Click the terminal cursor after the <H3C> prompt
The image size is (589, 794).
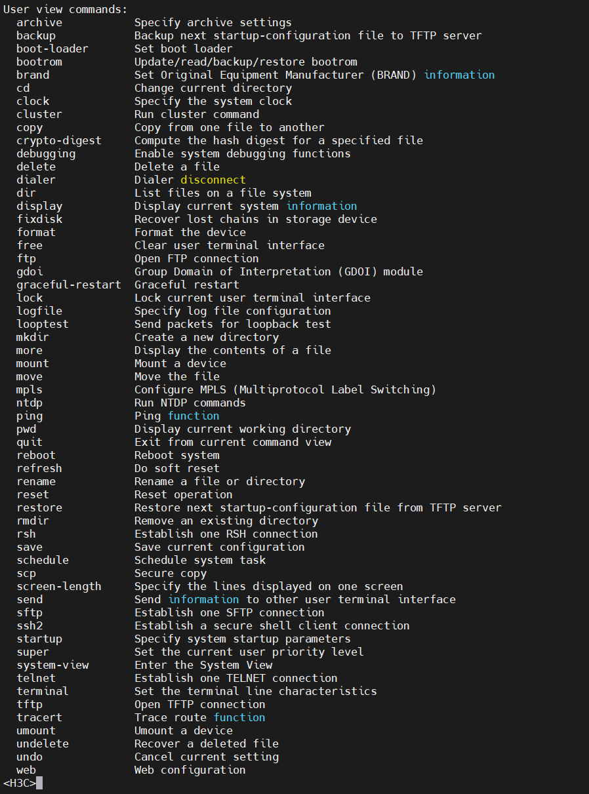coord(39,783)
